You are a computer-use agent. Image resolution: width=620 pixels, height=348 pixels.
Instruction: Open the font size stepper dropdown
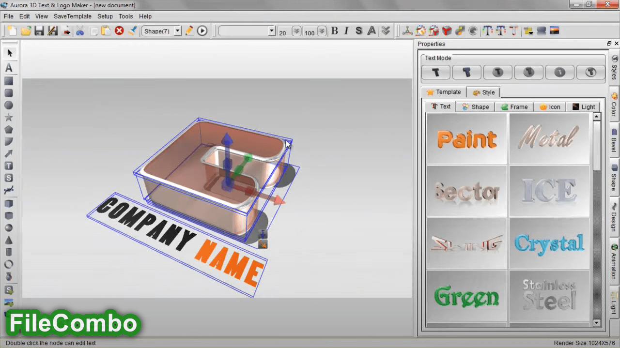click(x=296, y=30)
